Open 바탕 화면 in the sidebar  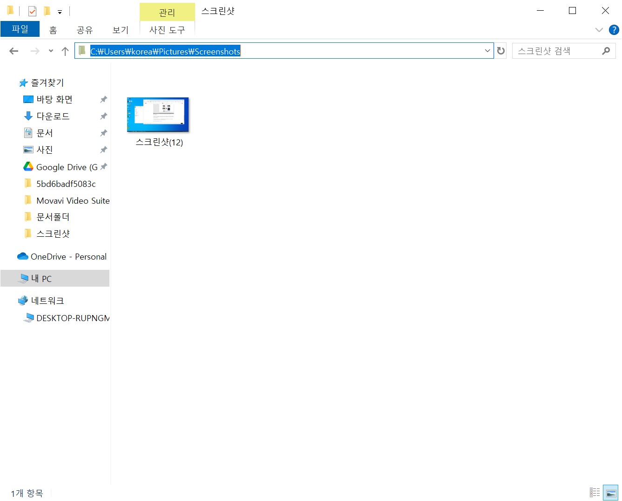point(54,99)
